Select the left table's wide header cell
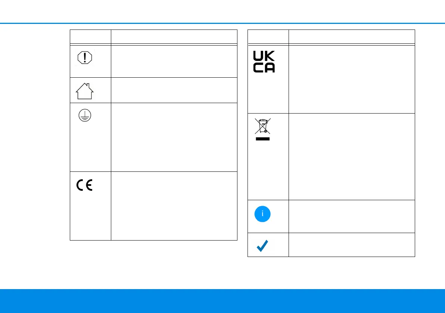 click(x=174, y=37)
